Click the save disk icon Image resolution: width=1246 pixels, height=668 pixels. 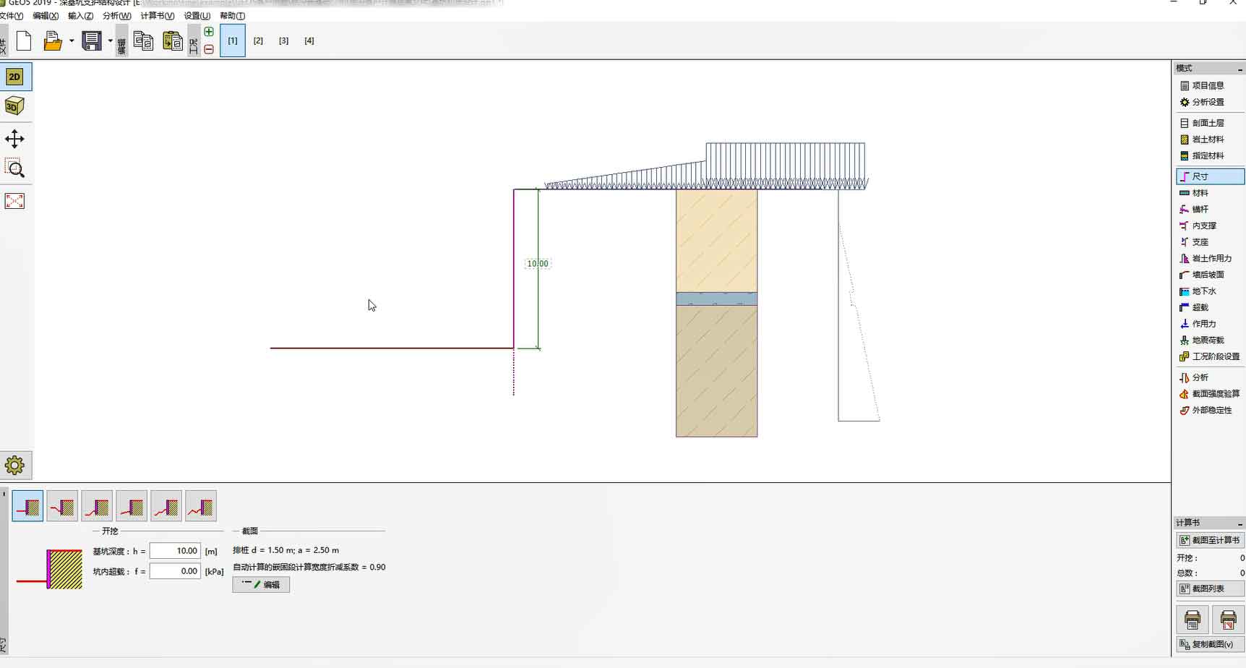pos(91,41)
